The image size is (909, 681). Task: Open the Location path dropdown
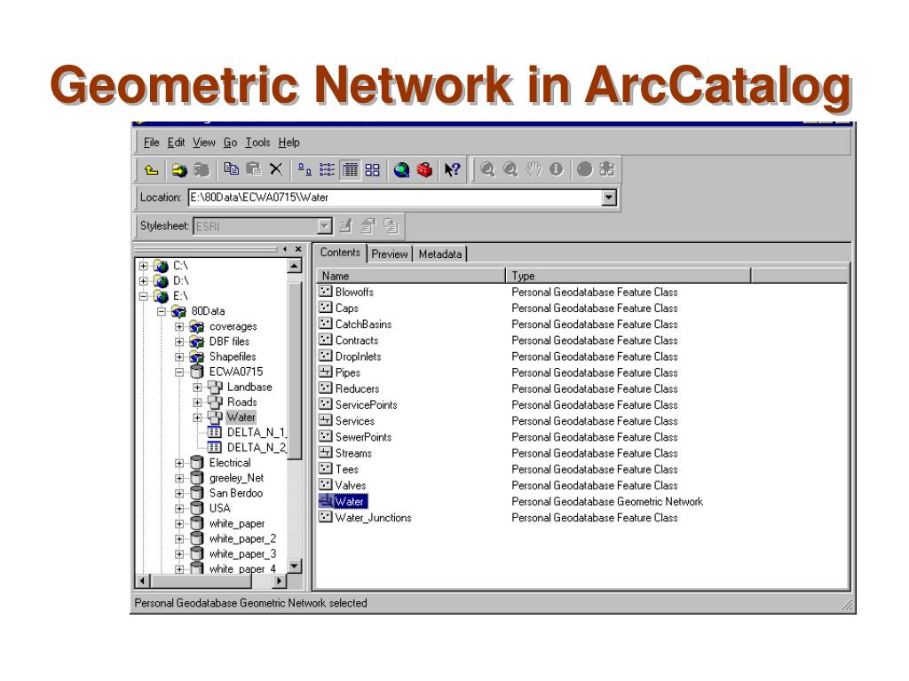(x=608, y=198)
